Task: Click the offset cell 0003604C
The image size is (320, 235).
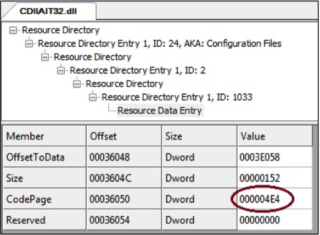Action: tap(124, 178)
